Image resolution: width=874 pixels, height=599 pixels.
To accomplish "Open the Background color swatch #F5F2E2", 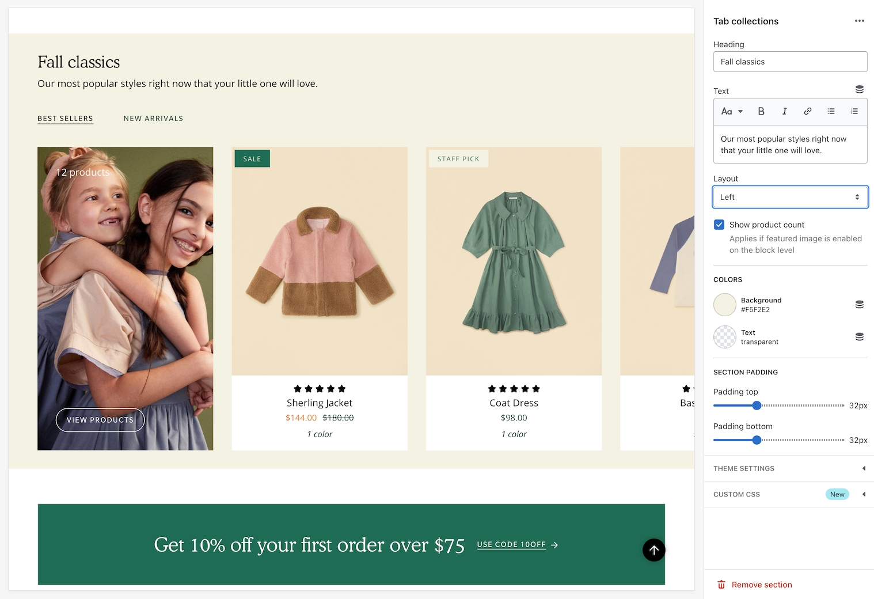I will 725,305.
